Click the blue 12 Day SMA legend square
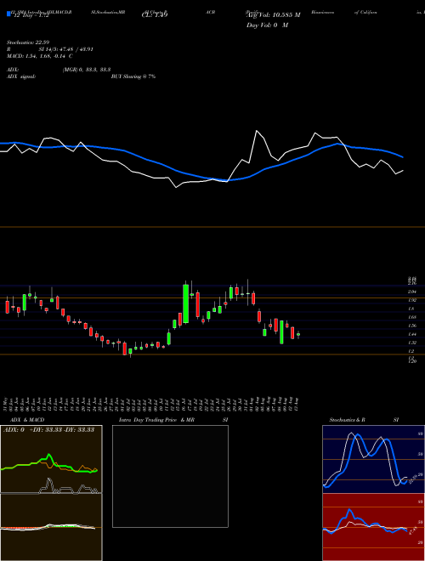This screenshot has height=561, width=425. (x=8, y=14)
